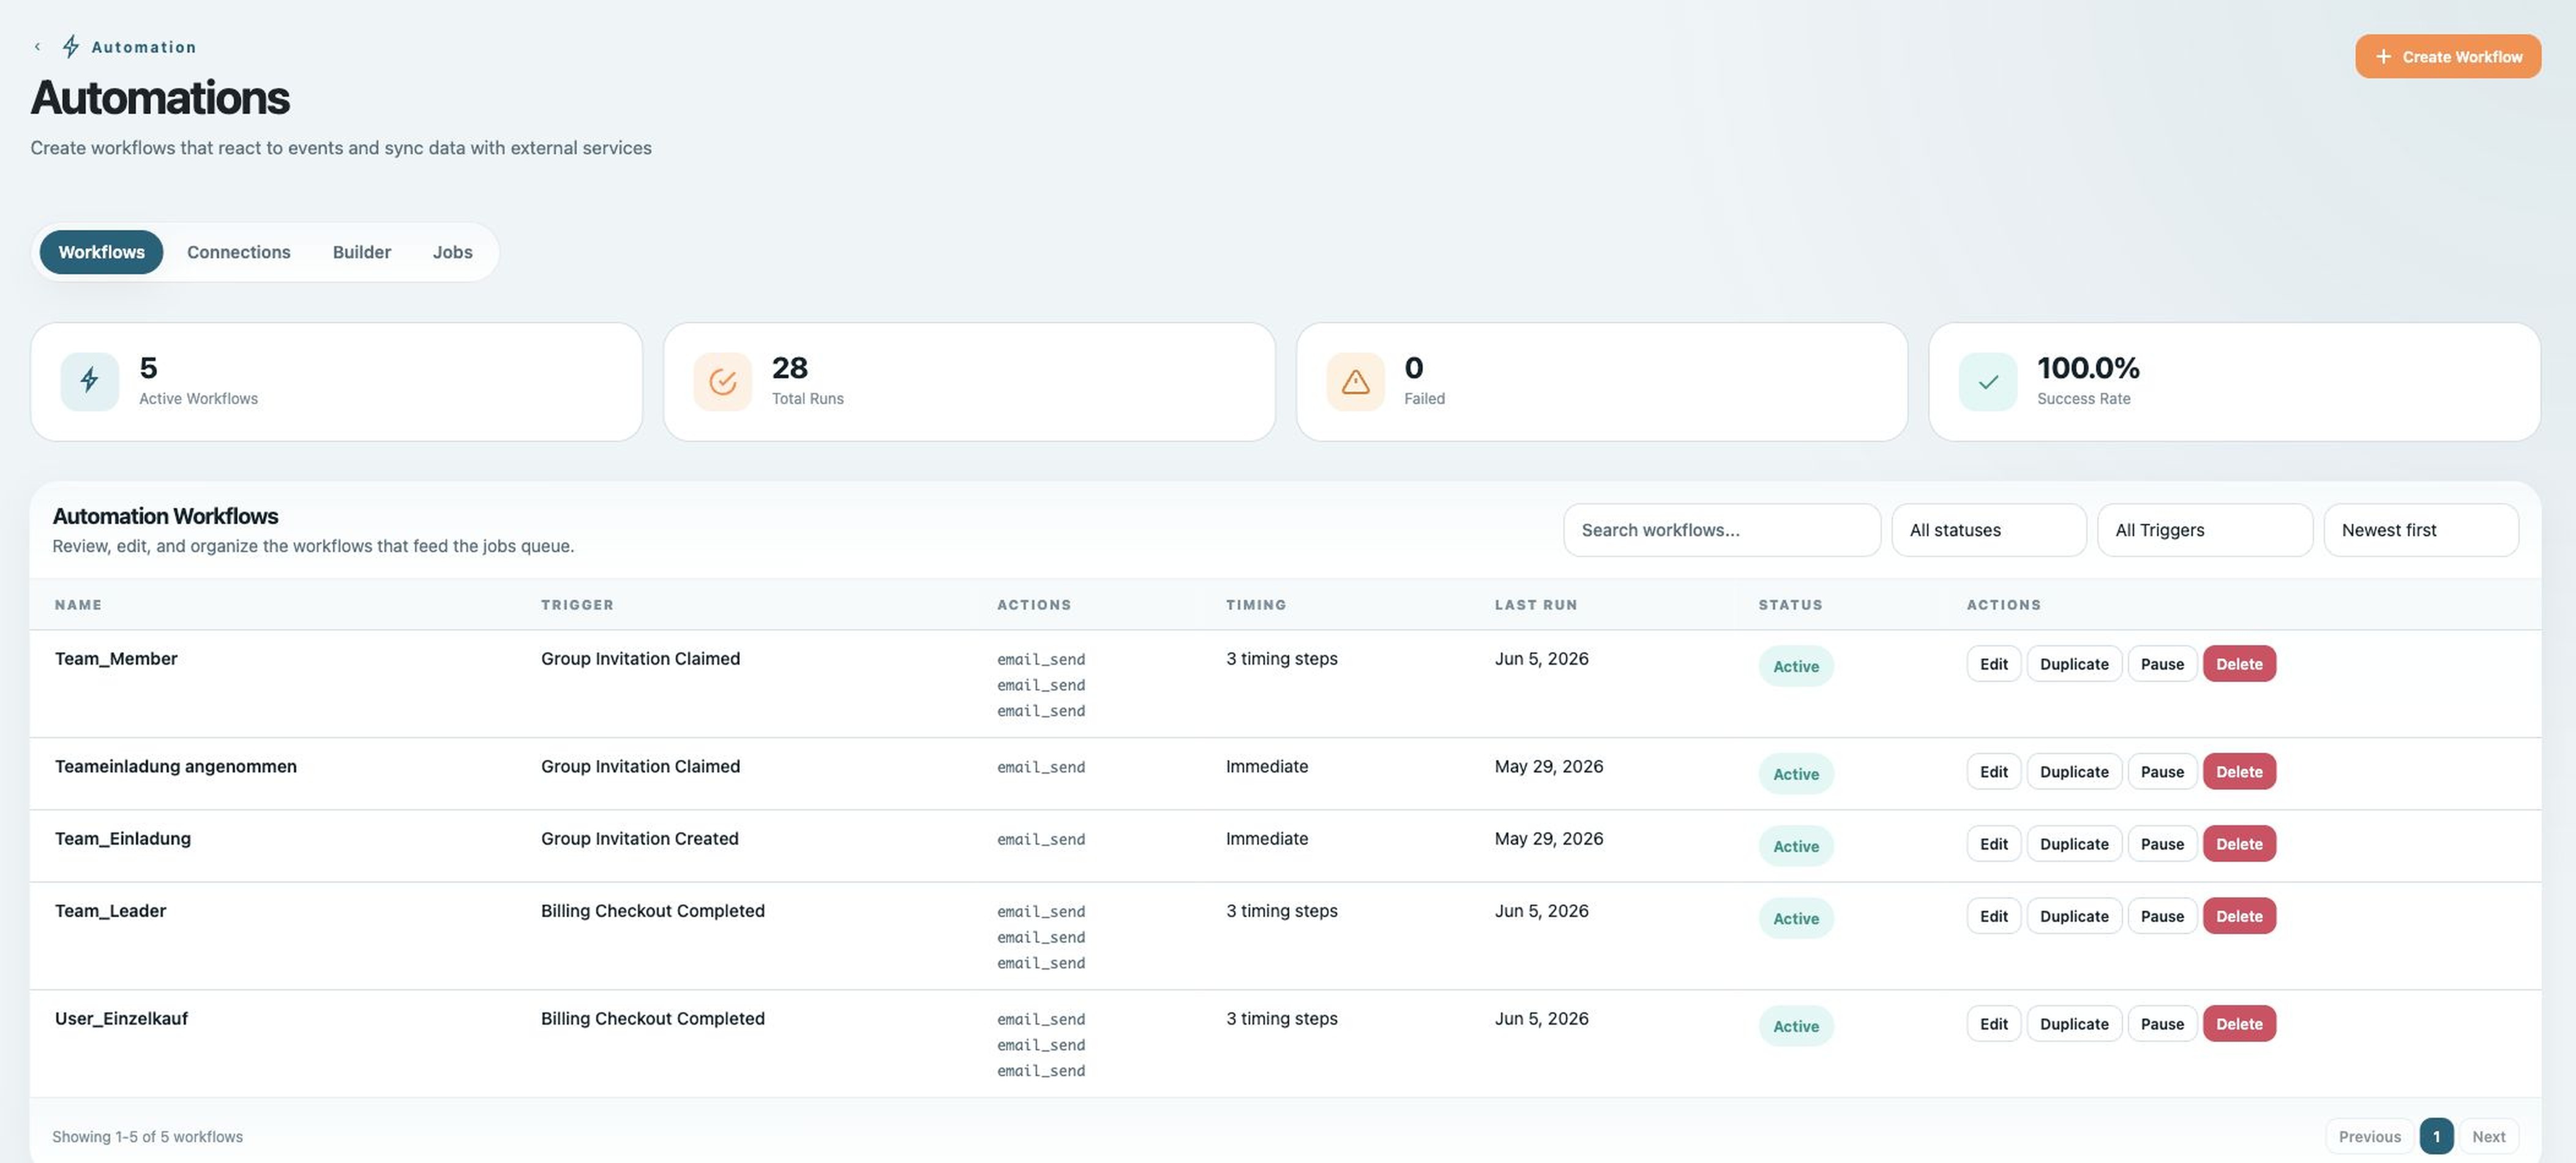Click Group Invitation Created trigger text
This screenshot has height=1163, width=2576.
click(x=640, y=839)
